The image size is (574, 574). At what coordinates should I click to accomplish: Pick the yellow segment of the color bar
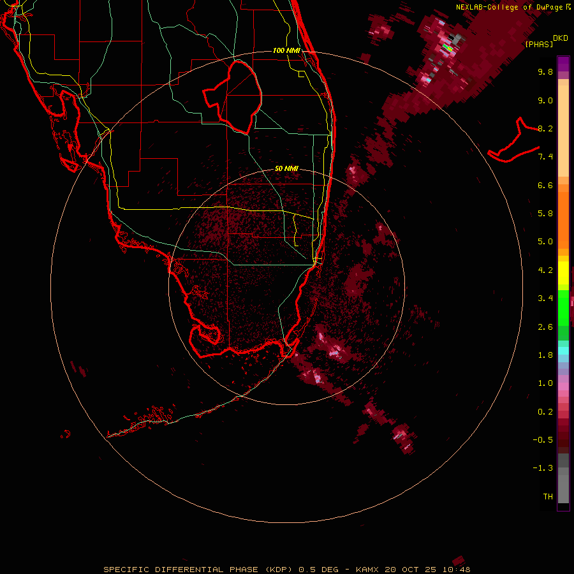[563, 273]
